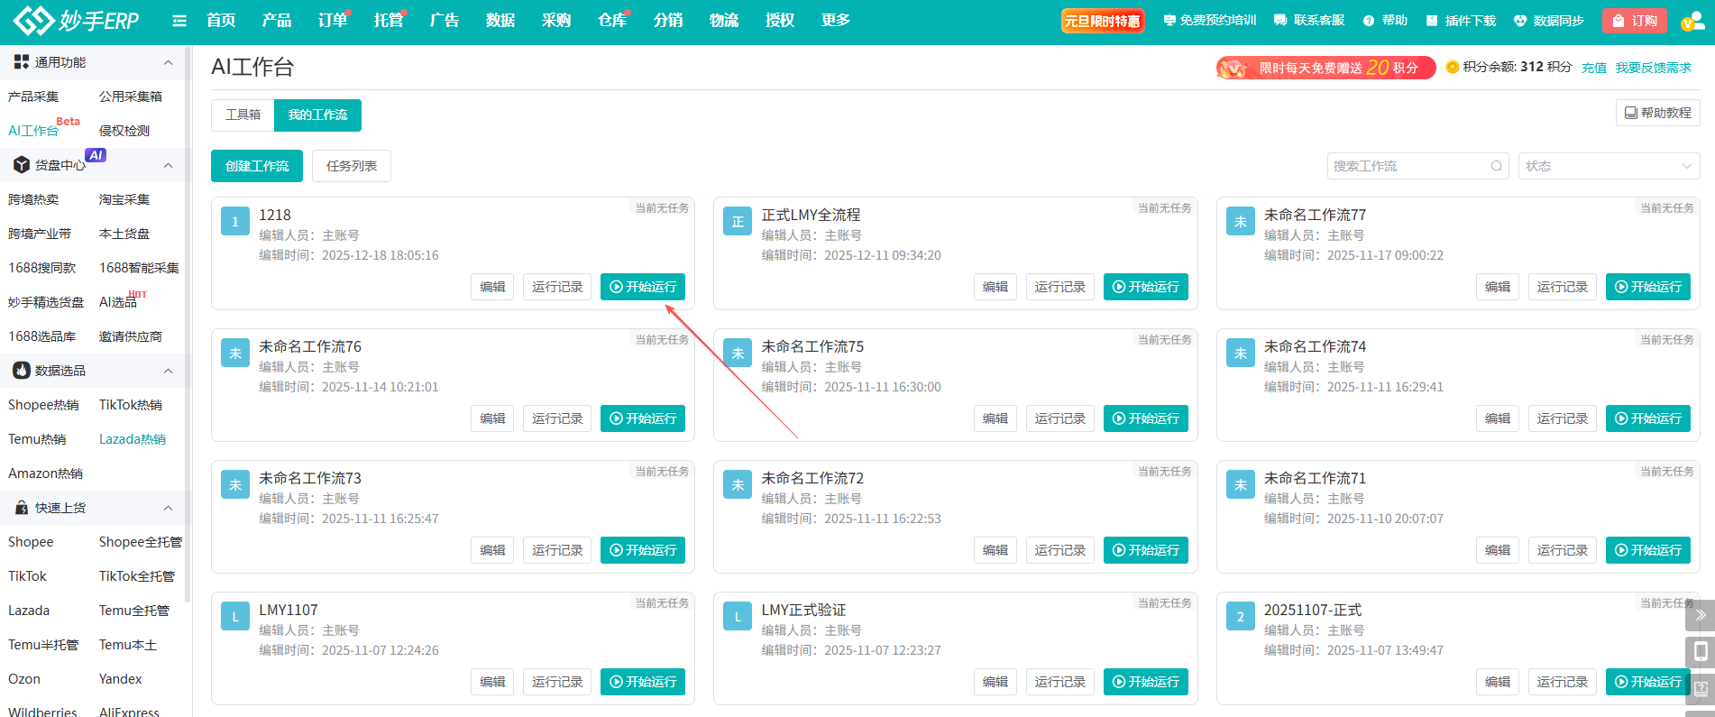Open AI选品 in the sidebar

[x=118, y=302]
